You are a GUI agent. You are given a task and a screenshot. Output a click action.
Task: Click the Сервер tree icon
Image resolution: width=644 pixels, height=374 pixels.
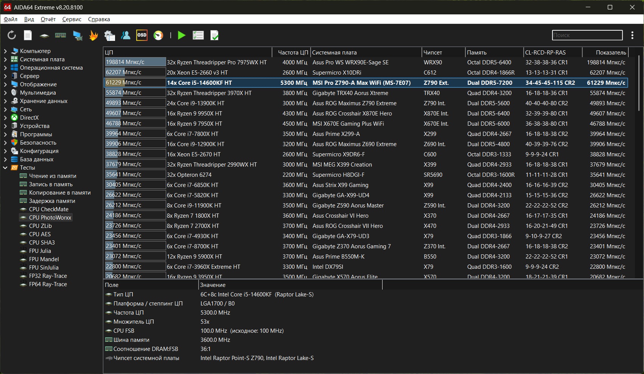coord(14,76)
